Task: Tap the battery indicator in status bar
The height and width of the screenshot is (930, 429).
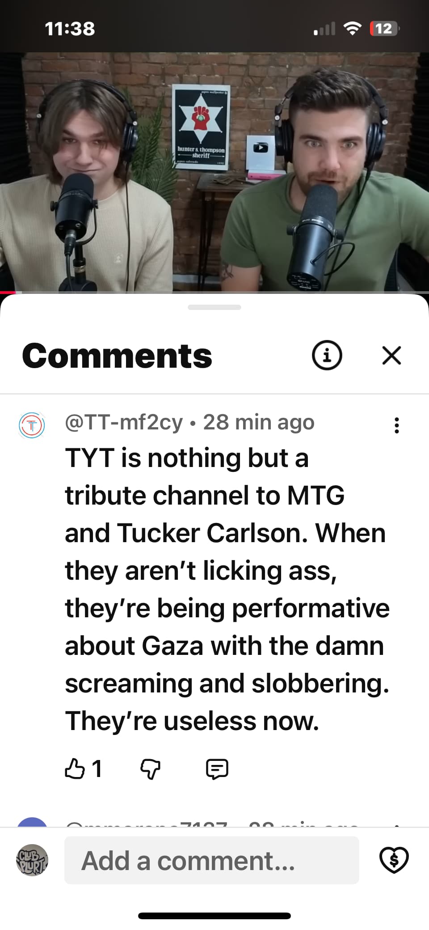Action: pos(384,29)
